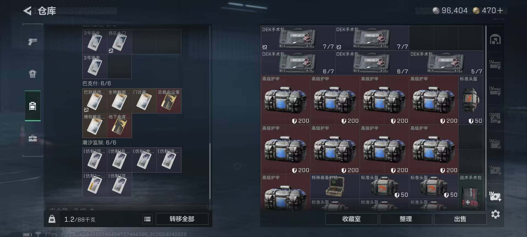The height and width of the screenshot is (237, 527).
Task: Open warehouse settings gear icon
Action: point(495,214)
